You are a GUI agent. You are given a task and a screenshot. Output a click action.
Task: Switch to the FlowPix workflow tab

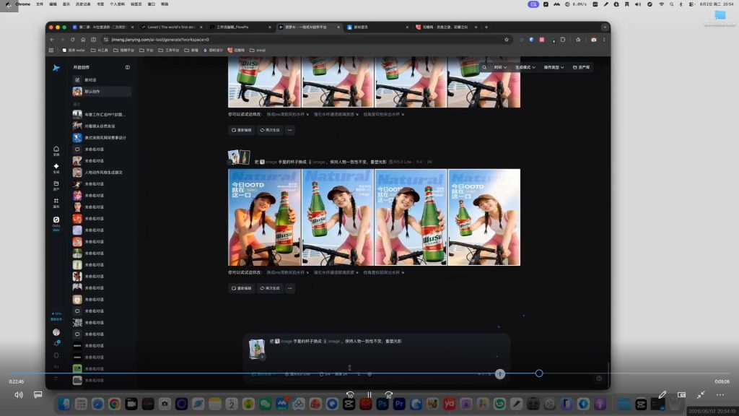point(240,27)
